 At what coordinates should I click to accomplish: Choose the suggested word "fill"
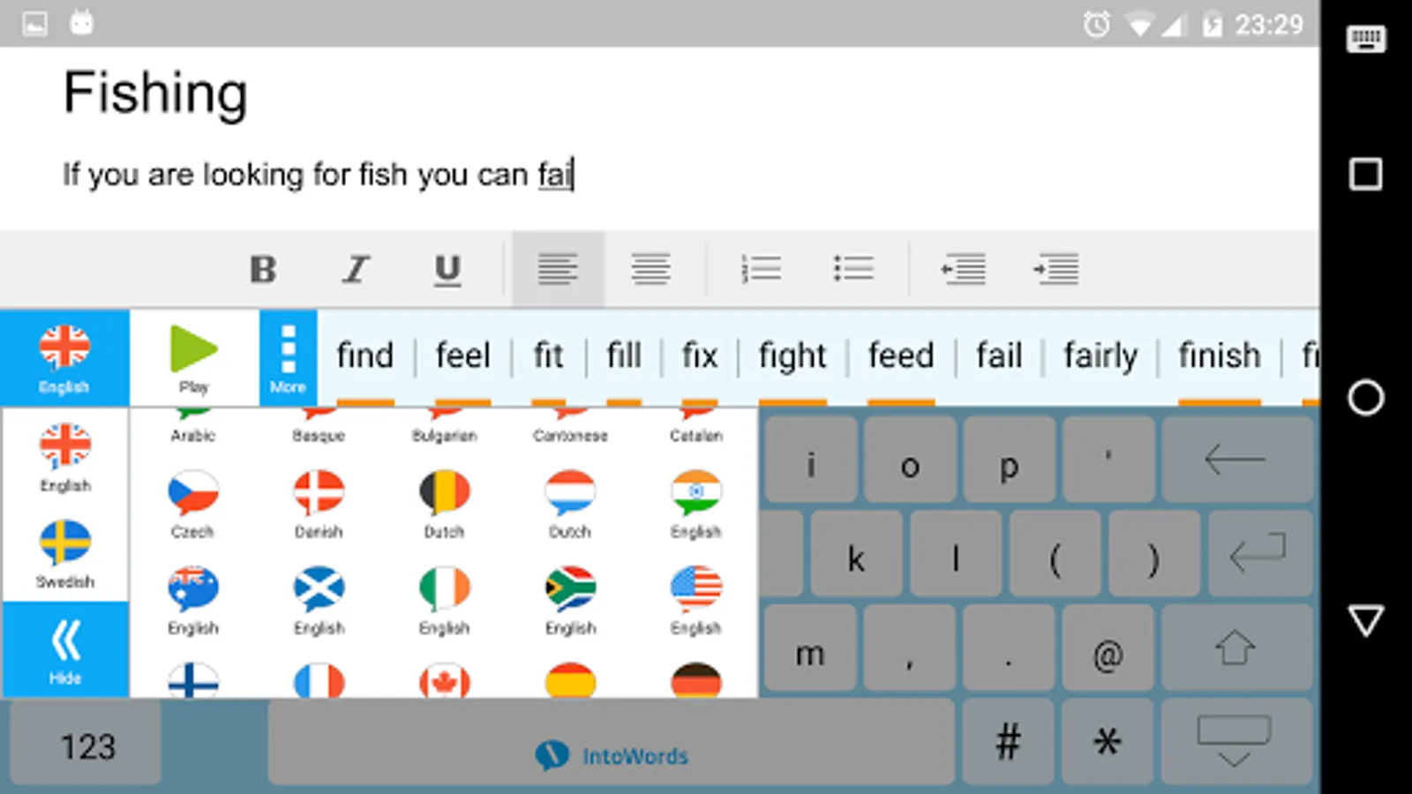coord(624,356)
